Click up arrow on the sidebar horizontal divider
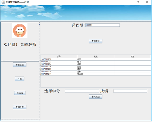The width and height of the screenshot is (152, 122). [2, 61]
